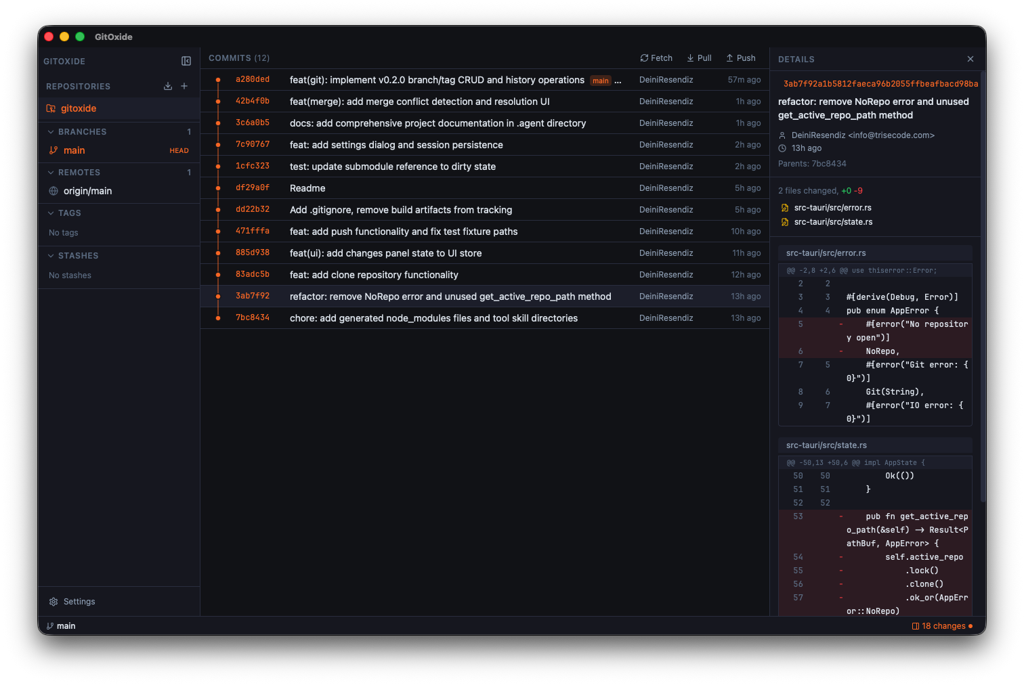
Task: Click the No tags placeholder
Action: tap(64, 233)
